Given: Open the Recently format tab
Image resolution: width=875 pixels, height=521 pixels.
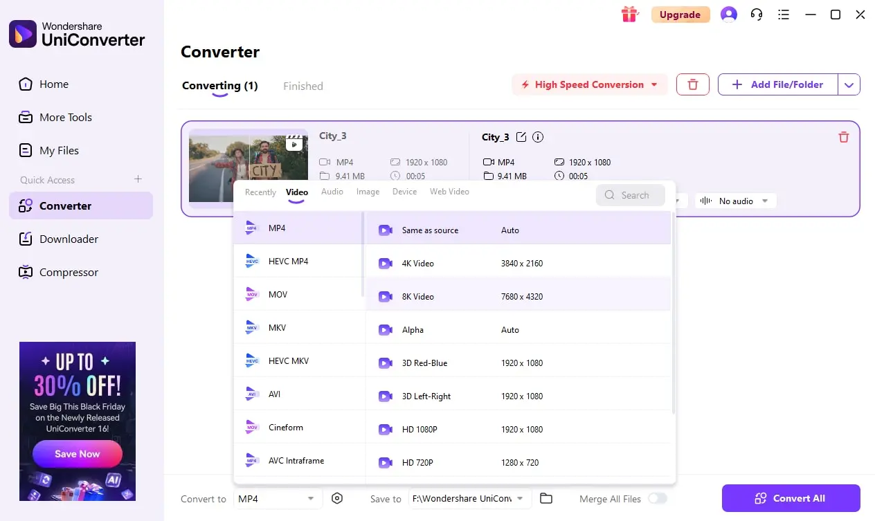Looking at the screenshot, I should pyautogui.click(x=260, y=192).
